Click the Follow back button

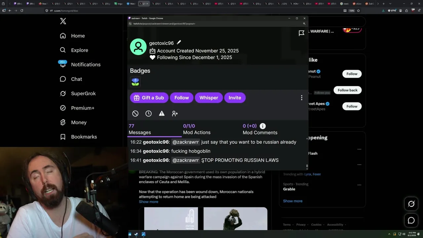tap(347, 90)
